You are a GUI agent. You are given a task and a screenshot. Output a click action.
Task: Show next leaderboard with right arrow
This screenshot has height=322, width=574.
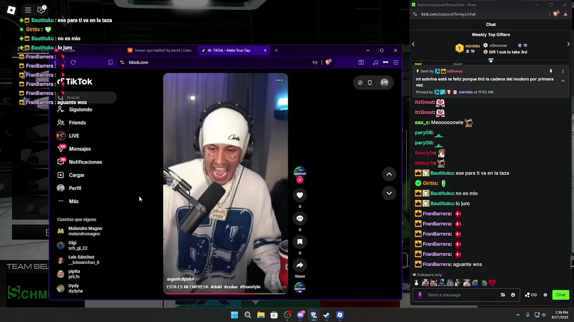[568, 44]
